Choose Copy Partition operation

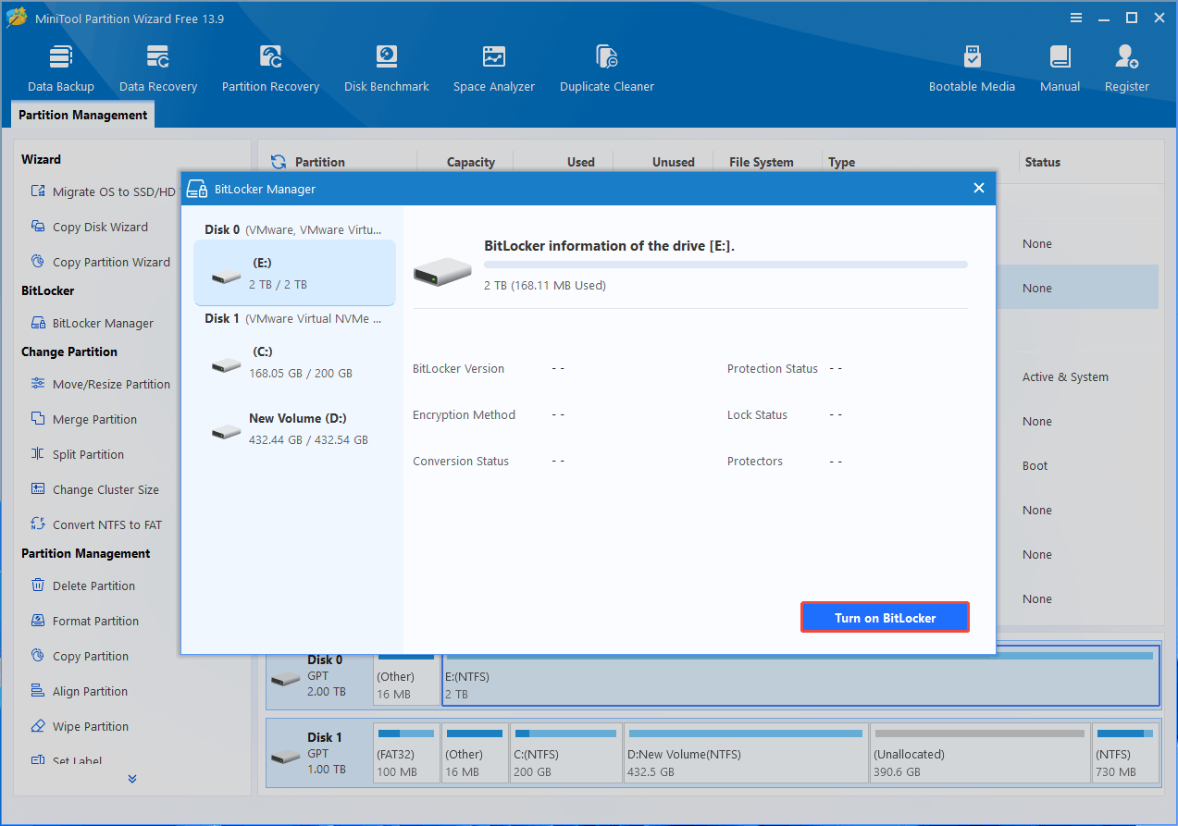pos(80,656)
